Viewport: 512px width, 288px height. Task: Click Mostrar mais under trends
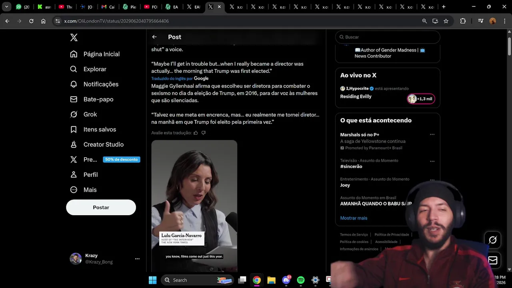tap(354, 218)
